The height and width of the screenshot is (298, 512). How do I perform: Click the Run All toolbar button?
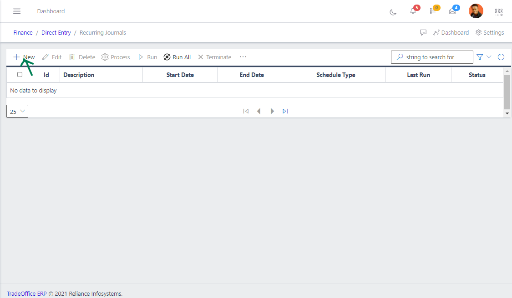[x=177, y=57]
